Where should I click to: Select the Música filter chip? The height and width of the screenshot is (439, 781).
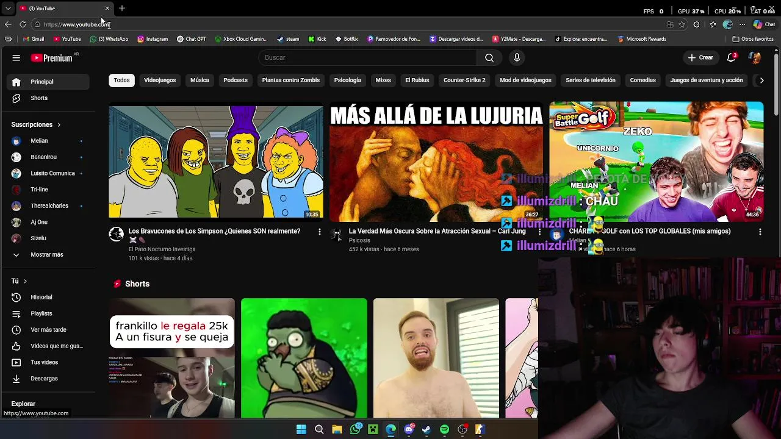200,80
